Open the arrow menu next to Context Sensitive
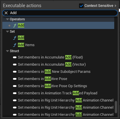Image resolution: width=120 pixels, height=119 pixels. [116, 6]
